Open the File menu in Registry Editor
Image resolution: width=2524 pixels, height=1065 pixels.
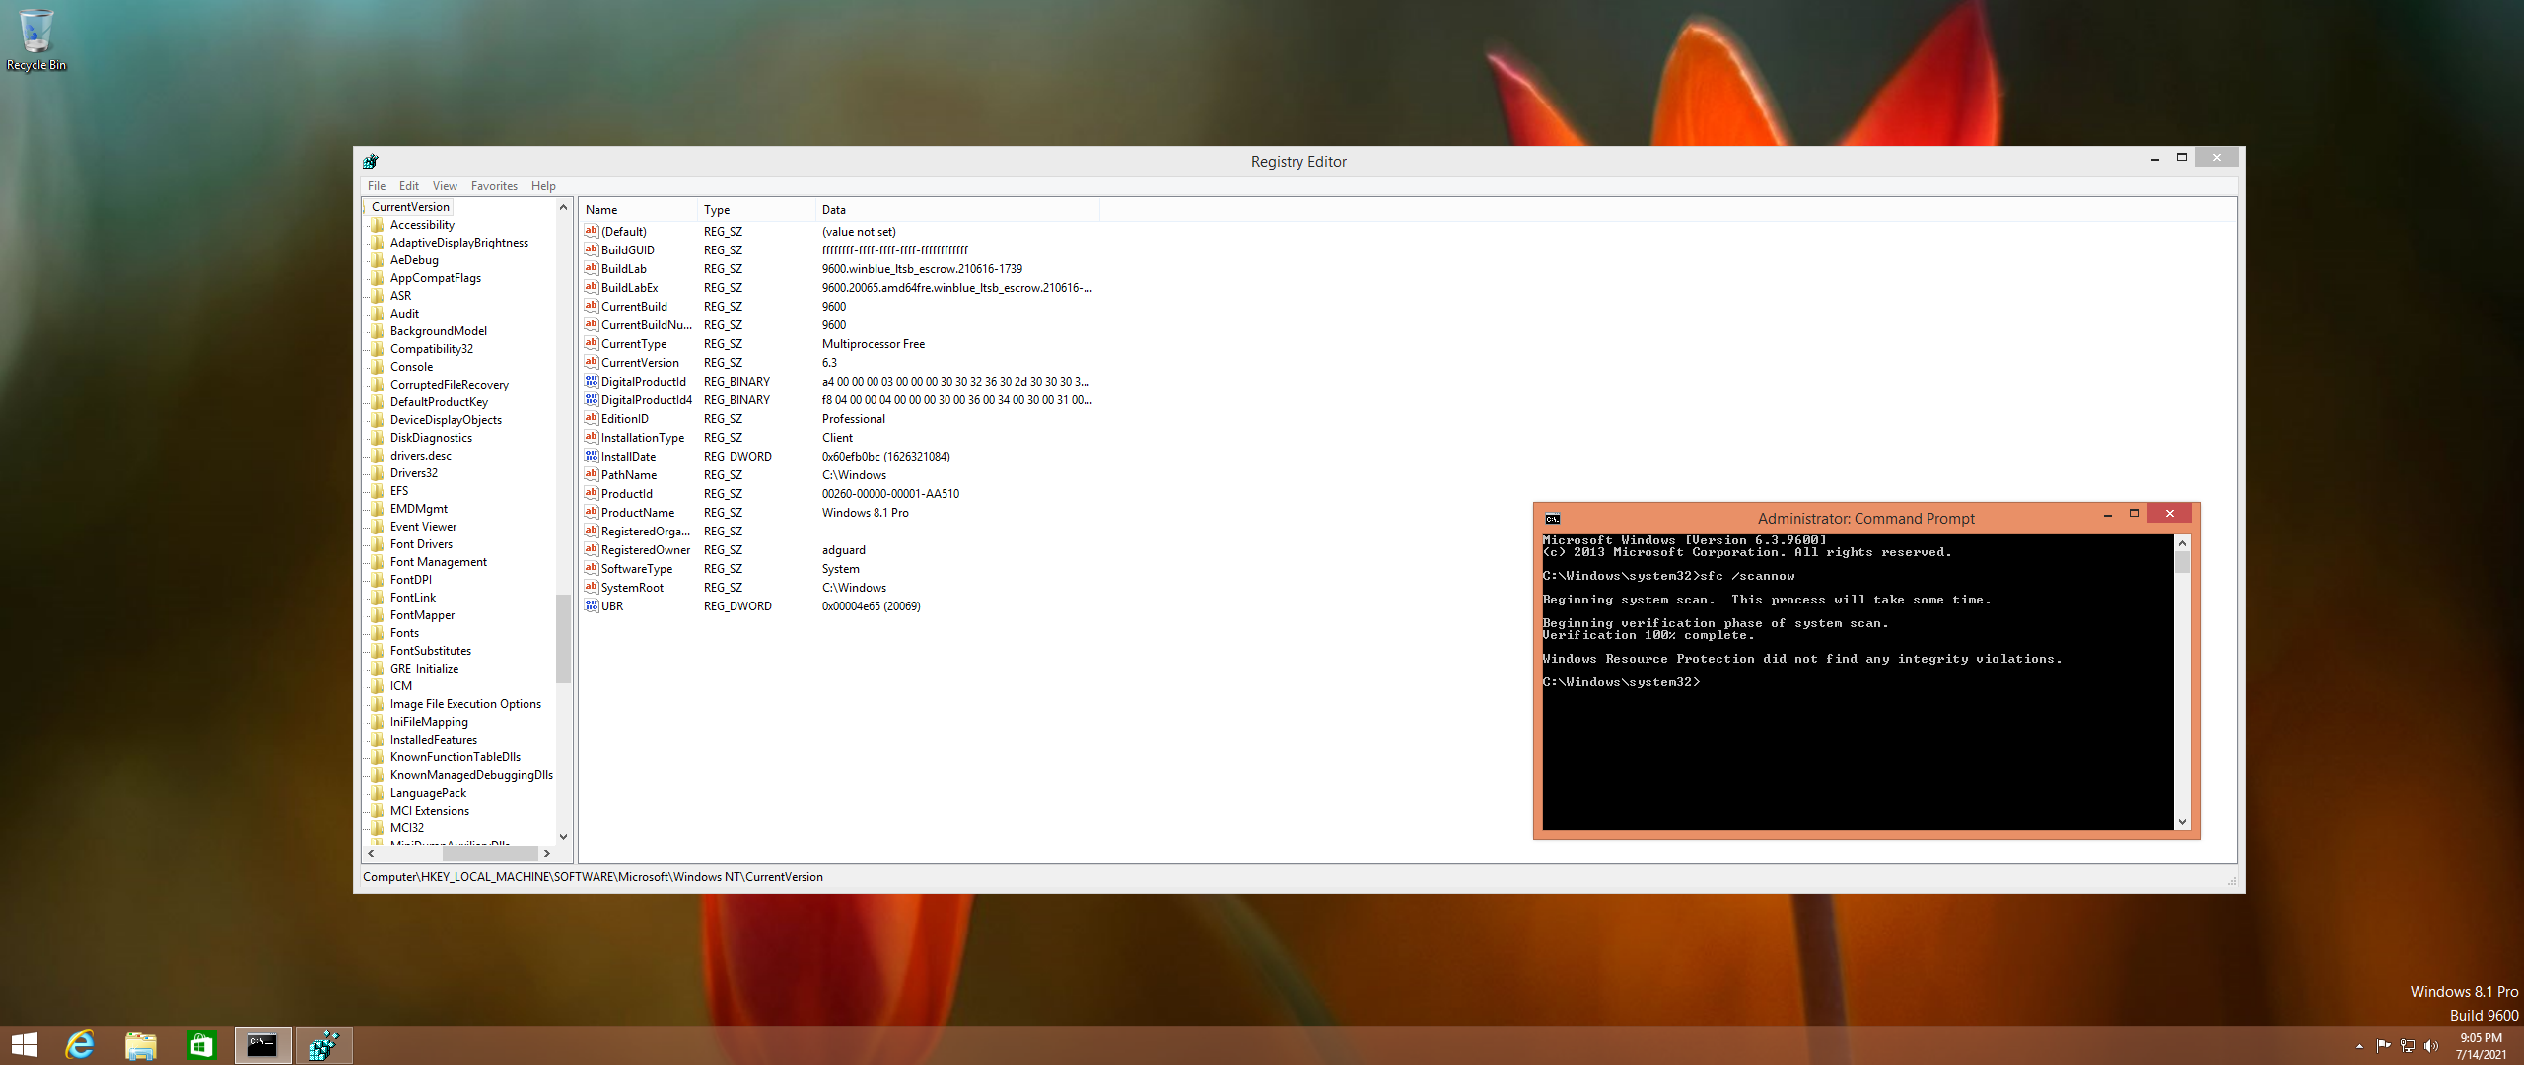(377, 186)
